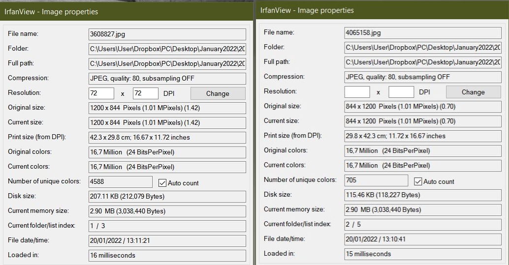Image resolution: width=509 pixels, height=265 pixels.
Task: Click print size 29.8 x 42.3 cm value
Action: pos(423,136)
